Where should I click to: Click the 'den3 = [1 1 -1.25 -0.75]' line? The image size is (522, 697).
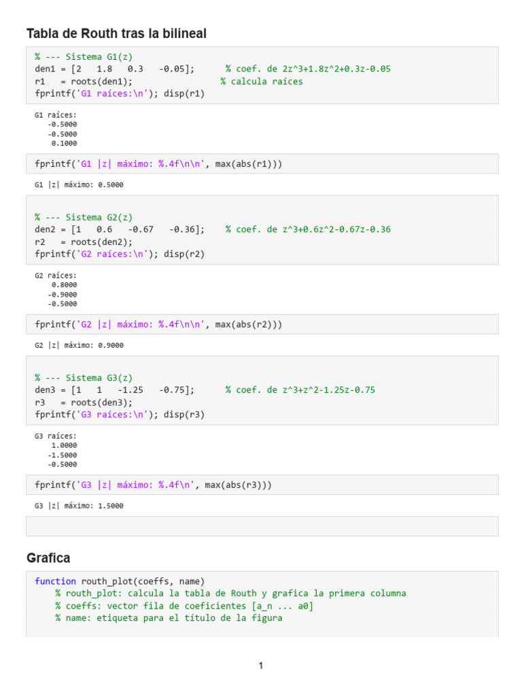click(114, 390)
